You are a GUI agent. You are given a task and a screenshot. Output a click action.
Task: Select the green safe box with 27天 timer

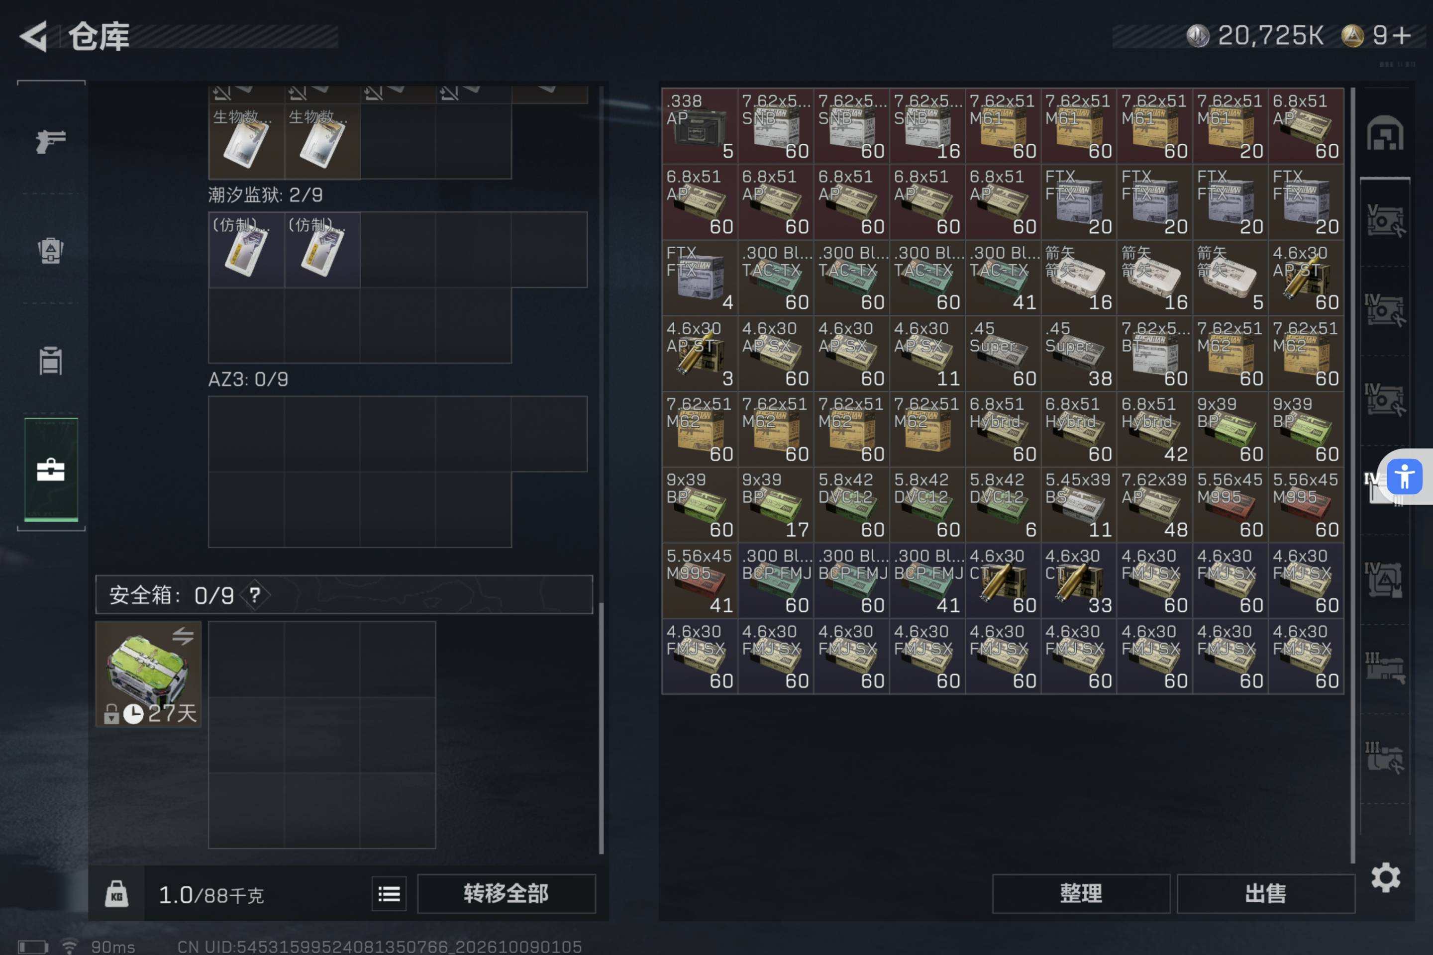tap(148, 673)
